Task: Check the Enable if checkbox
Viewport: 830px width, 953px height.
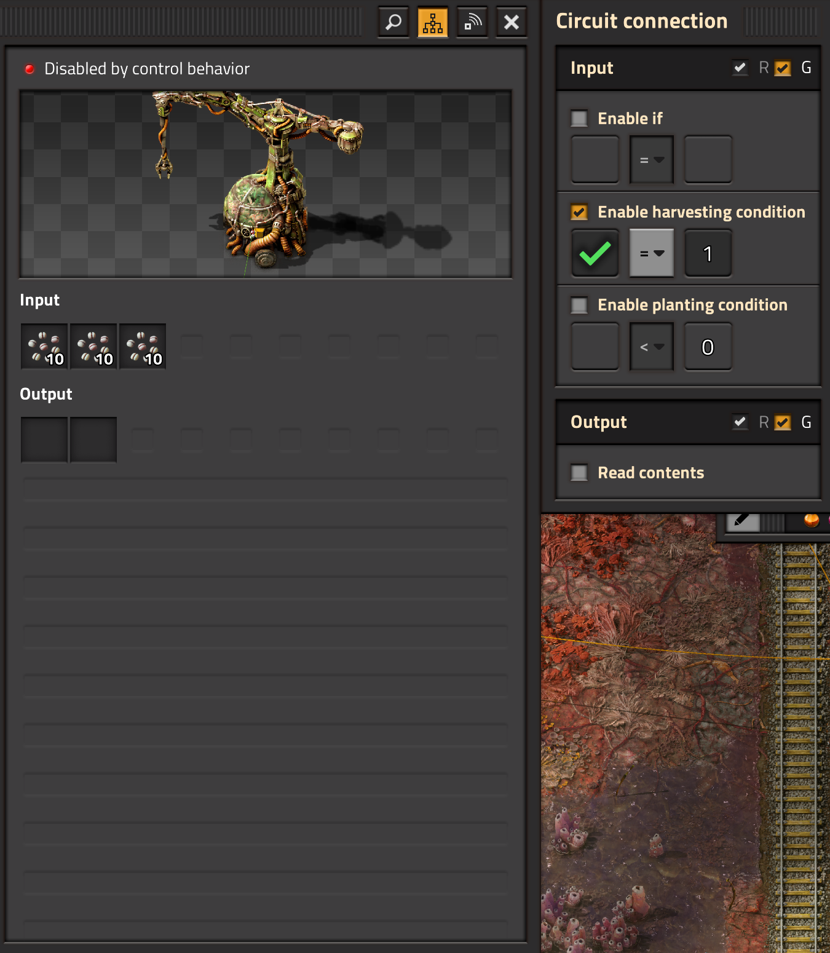Action: click(579, 118)
